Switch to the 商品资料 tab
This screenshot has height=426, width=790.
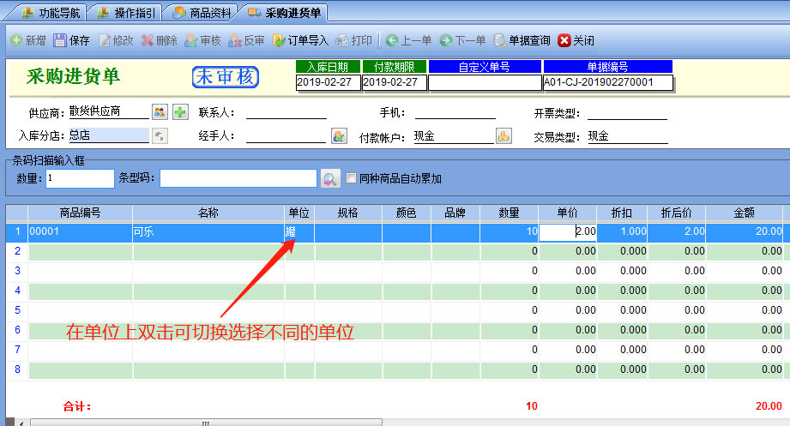(202, 13)
